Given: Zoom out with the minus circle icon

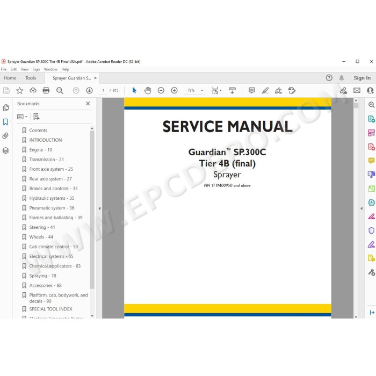Looking at the screenshot, I should 161,91.
